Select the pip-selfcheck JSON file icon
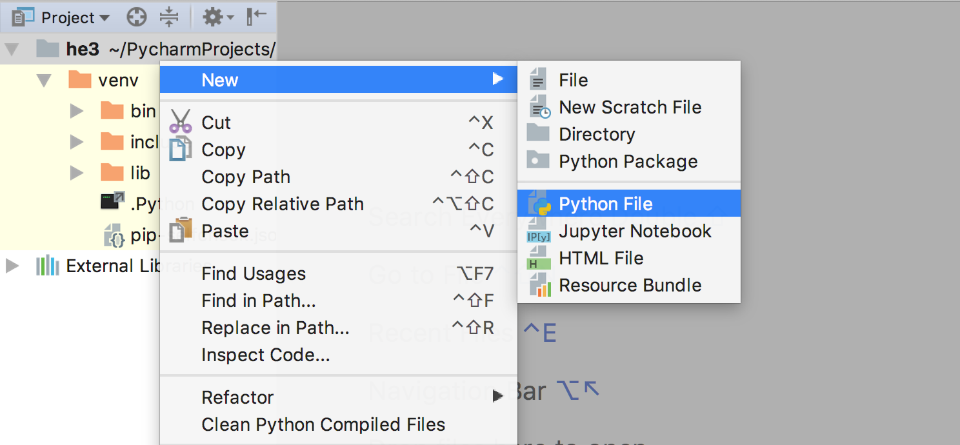 114,235
